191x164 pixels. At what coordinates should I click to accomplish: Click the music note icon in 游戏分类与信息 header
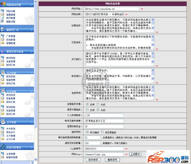tap(3, 51)
